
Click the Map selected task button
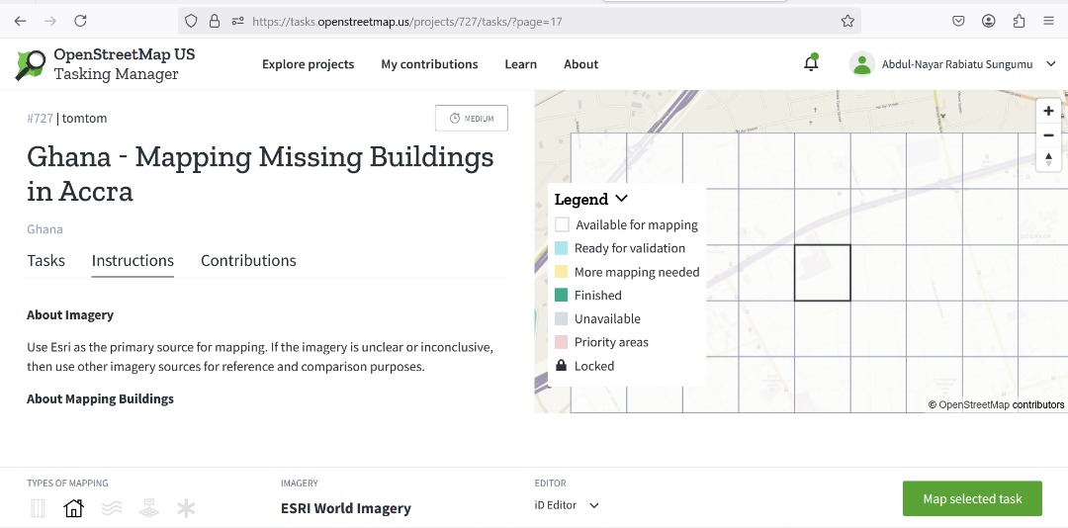tap(972, 498)
